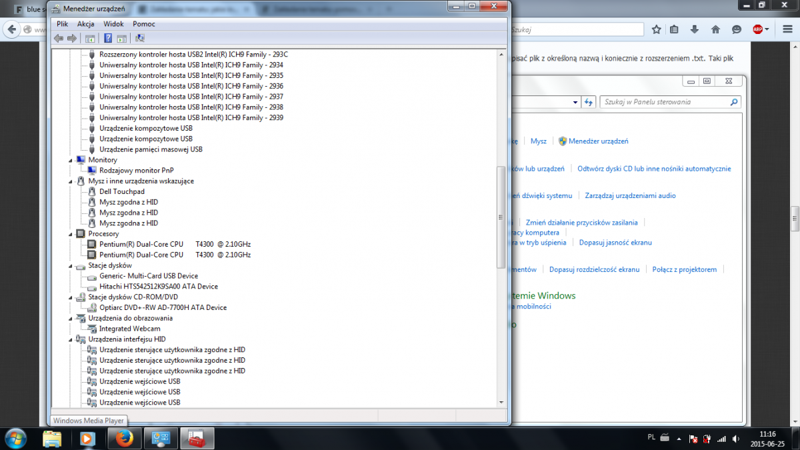Viewport: 800px width, 450px height.
Task: Open the Plik menu
Action: pos(63,24)
